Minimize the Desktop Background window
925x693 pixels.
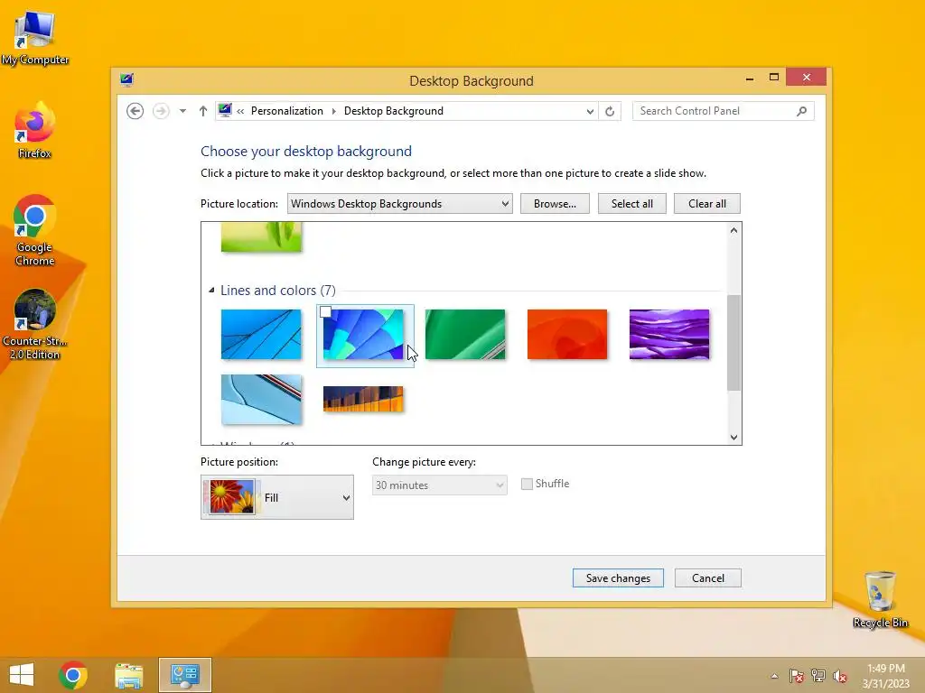click(x=750, y=78)
